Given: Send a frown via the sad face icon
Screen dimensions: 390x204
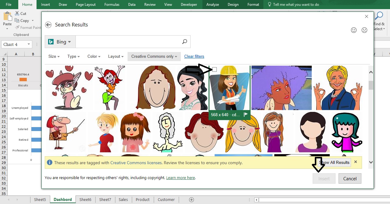Looking at the screenshot, I should click(x=364, y=30).
